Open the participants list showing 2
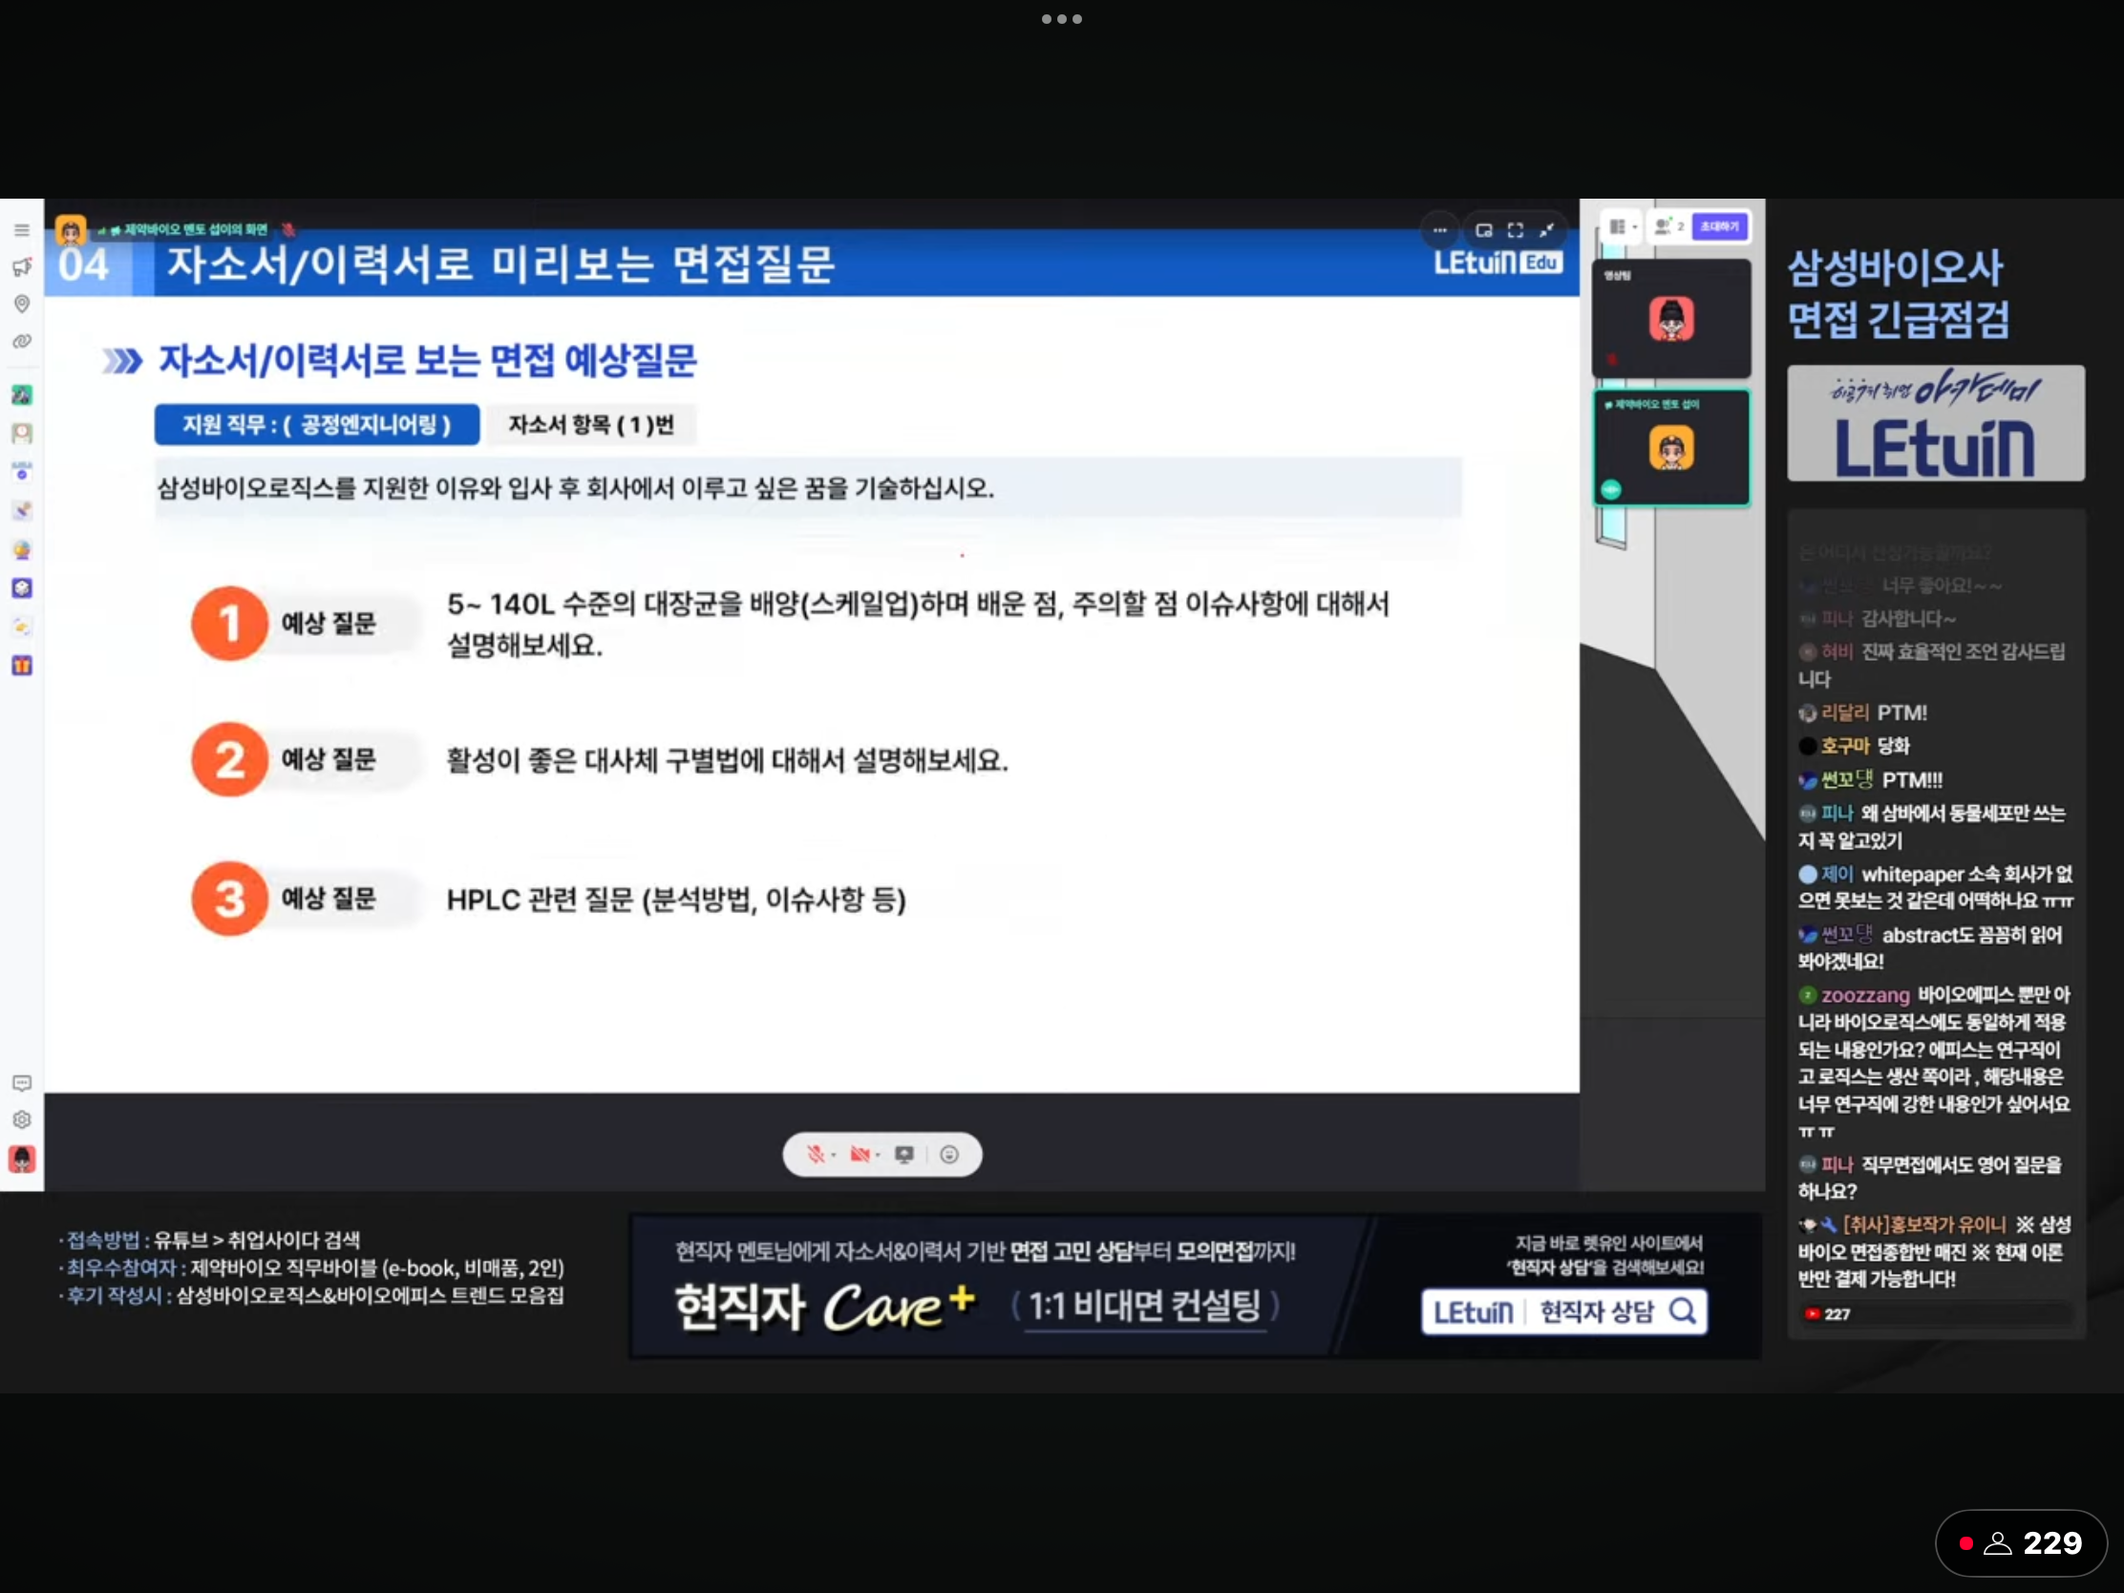 [1668, 227]
